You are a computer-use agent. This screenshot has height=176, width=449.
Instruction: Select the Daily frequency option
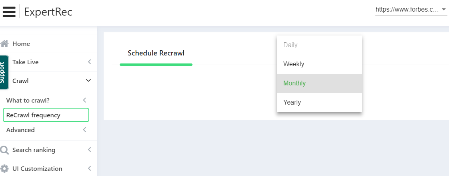click(291, 45)
